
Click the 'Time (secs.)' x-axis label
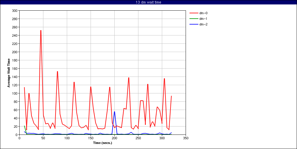[x=102, y=143]
